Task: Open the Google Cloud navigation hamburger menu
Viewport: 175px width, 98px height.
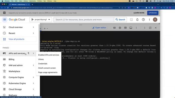Action: click(x=5, y=20)
